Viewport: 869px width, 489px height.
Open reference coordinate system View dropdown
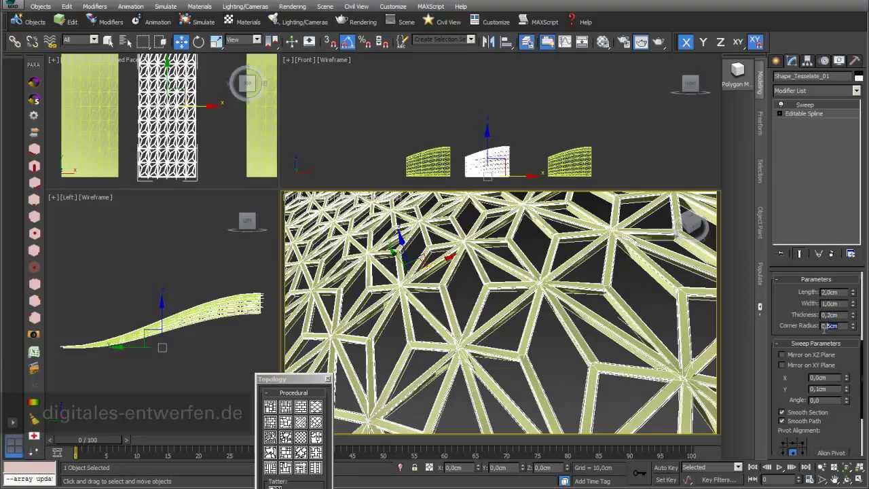coord(243,39)
